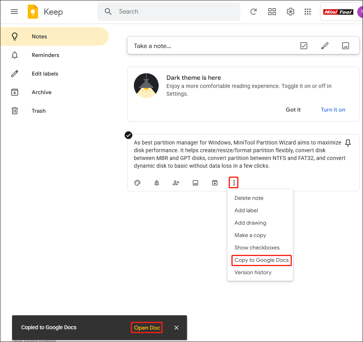The image size is (363, 342).
Task: Choose Add label from the menu
Action: tap(260, 210)
